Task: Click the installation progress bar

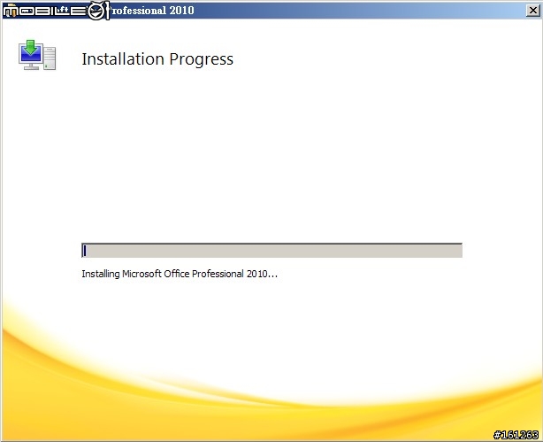Action: pyautogui.click(x=271, y=251)
